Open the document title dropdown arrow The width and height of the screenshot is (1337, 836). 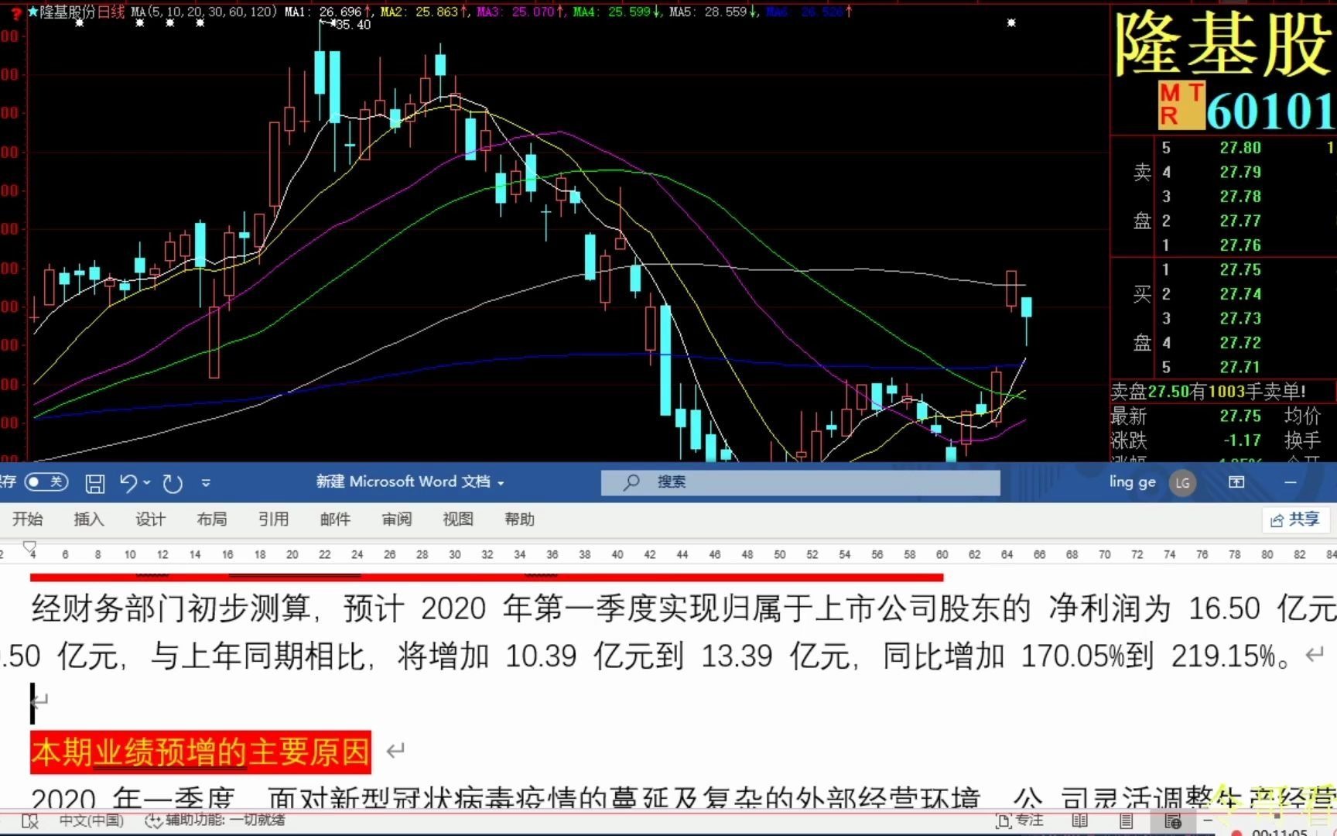tap(501, 483)
